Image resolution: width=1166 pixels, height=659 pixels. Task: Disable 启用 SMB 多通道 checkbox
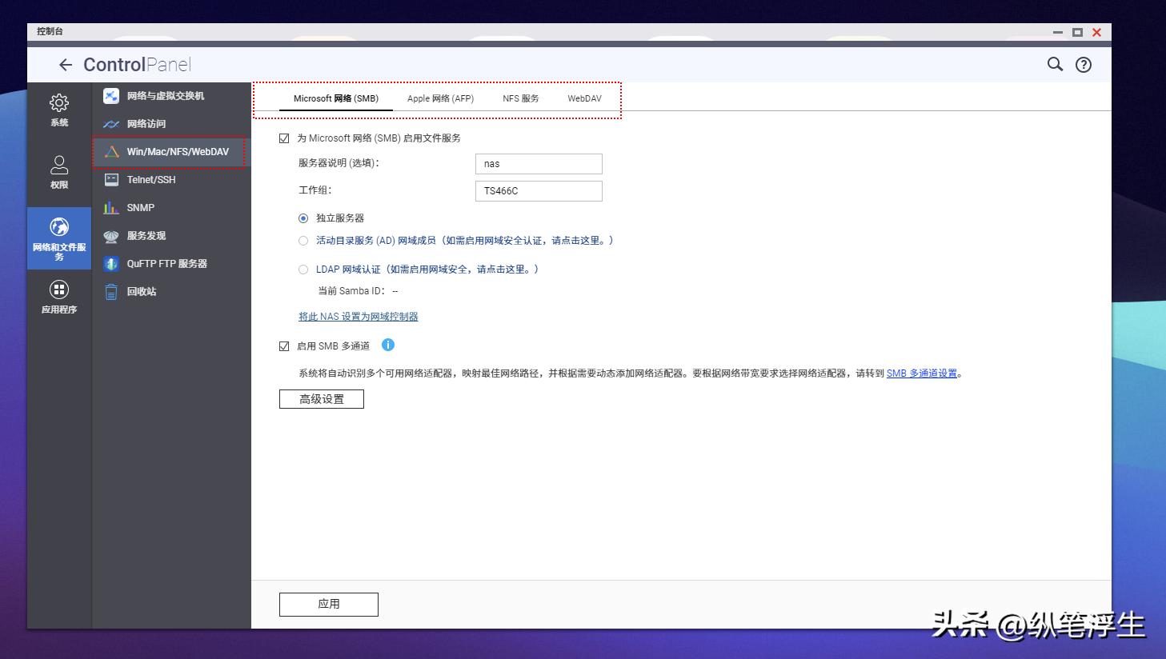pyautogui.click(x=284, y=345)
